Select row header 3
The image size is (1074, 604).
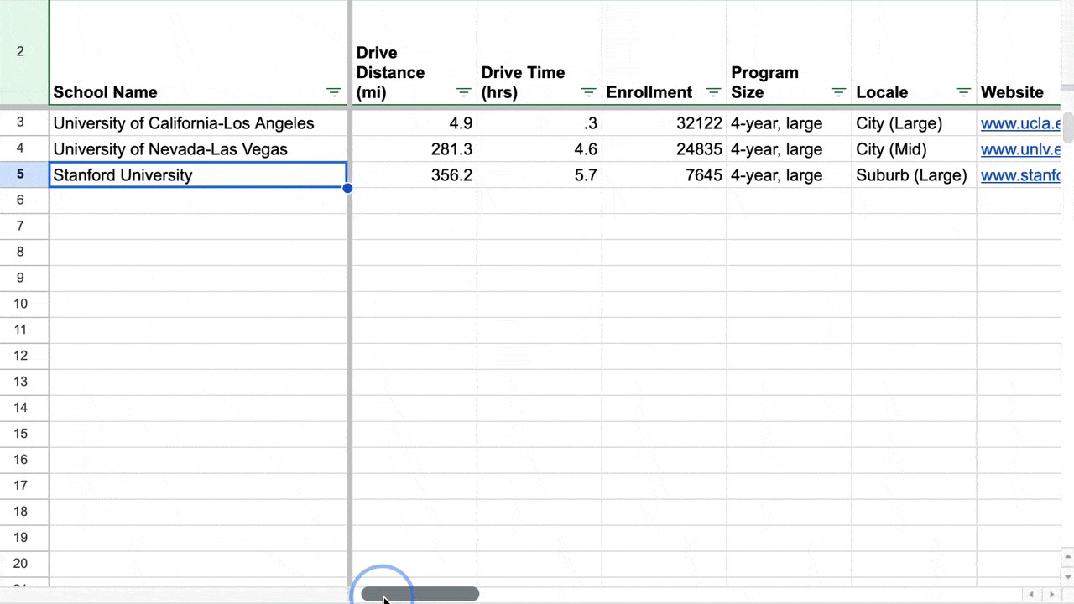pos(24,123)
